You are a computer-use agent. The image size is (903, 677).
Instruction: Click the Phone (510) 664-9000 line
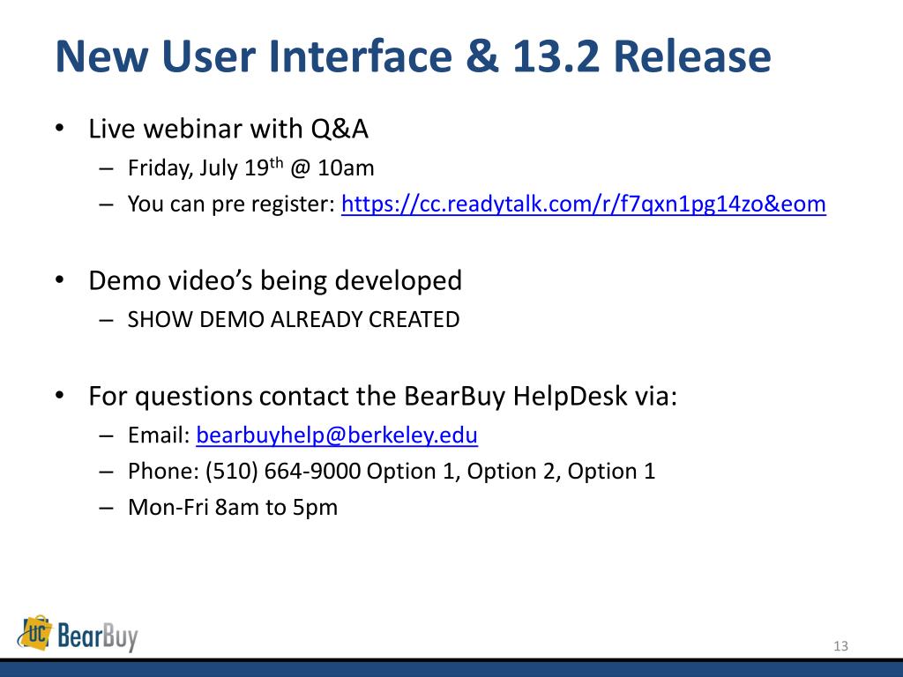pyautogui.click(x=392, y=472)
